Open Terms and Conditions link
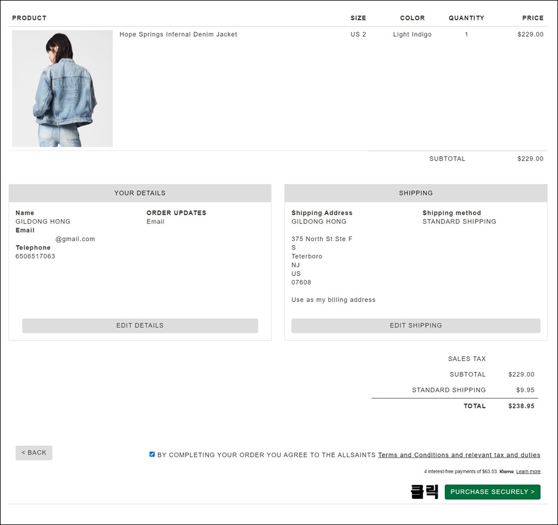 (x=459, y=455)
